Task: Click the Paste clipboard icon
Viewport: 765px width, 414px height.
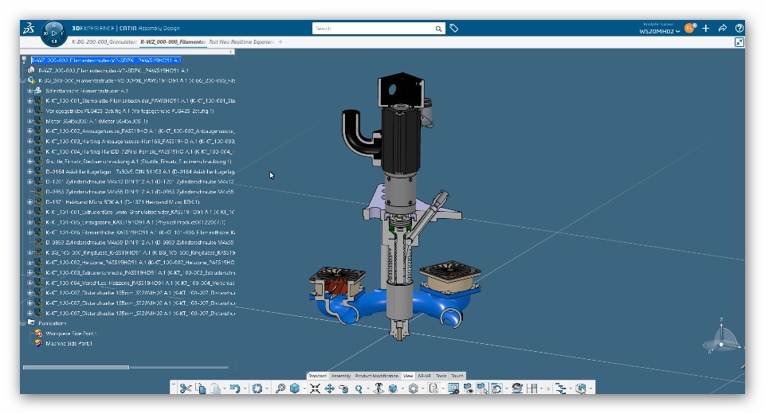Action: coord(214,389)
